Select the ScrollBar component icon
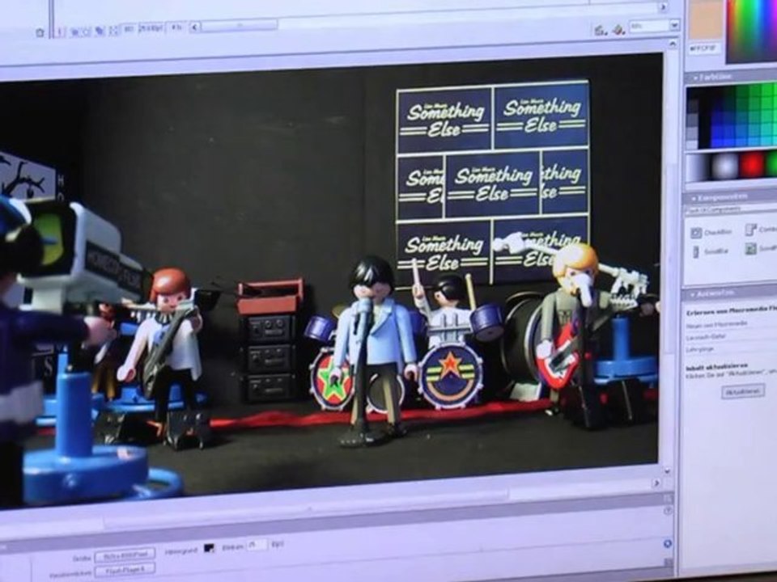 coord(696,251)
